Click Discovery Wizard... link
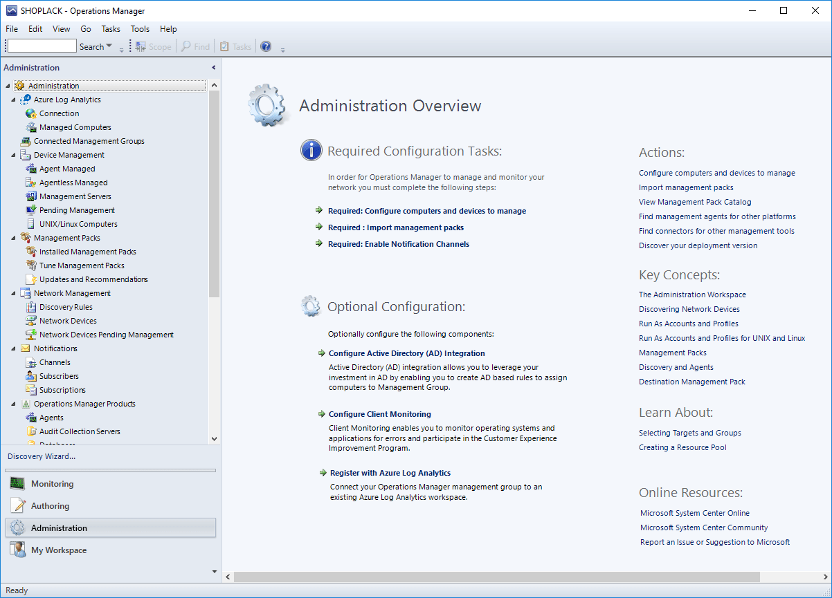This screenshot has width=832, height=598. 42,456
